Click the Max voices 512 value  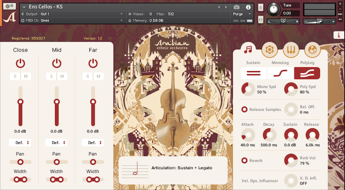(171, 14)
